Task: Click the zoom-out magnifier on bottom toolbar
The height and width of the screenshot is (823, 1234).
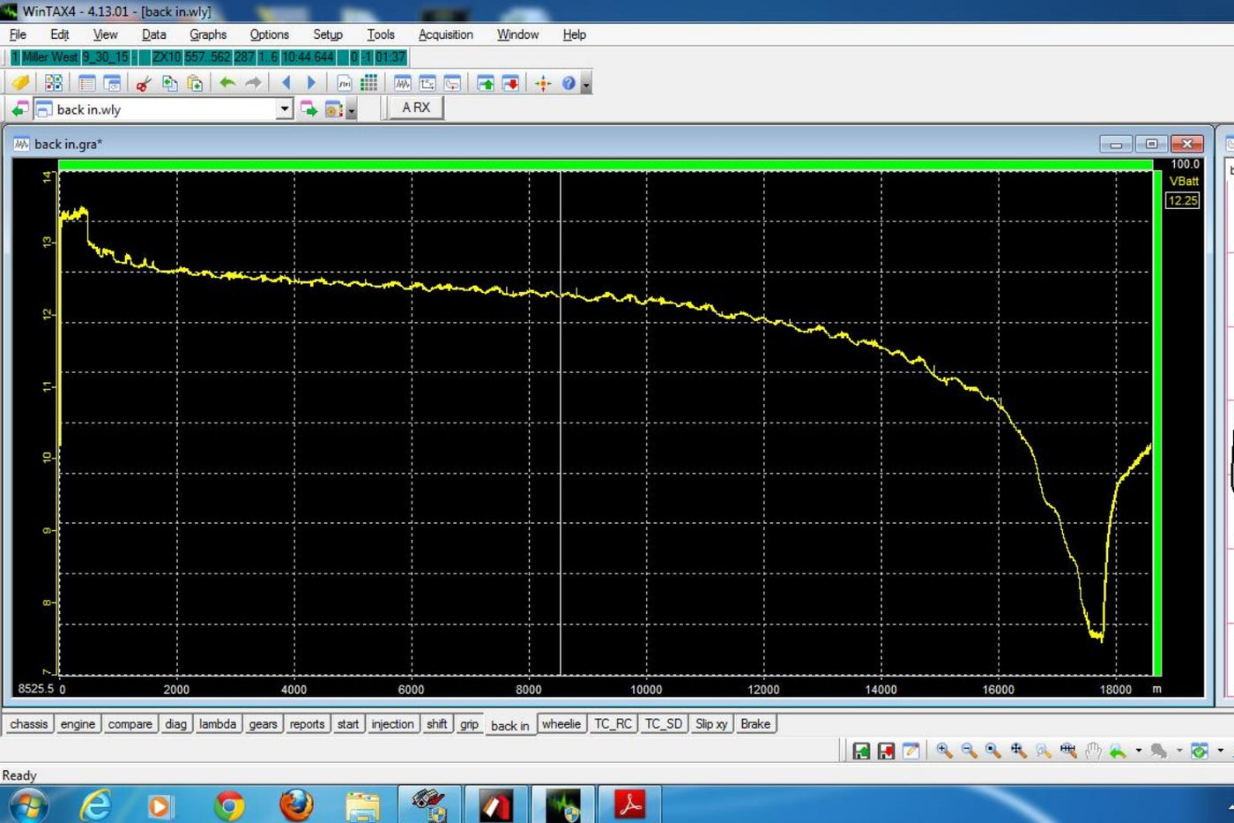Action: point(965,751)
